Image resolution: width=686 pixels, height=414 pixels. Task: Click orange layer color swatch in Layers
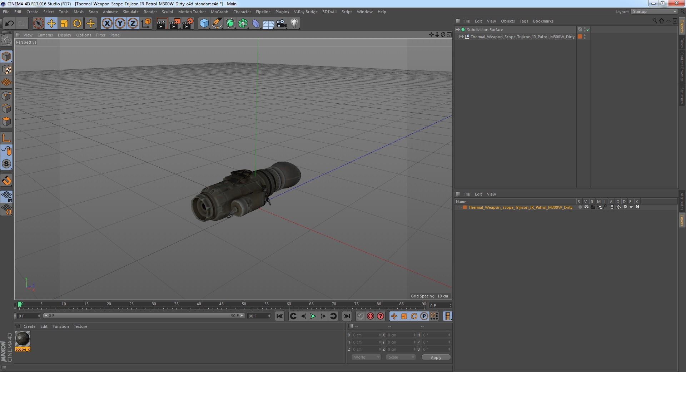[x=465, y=207]
